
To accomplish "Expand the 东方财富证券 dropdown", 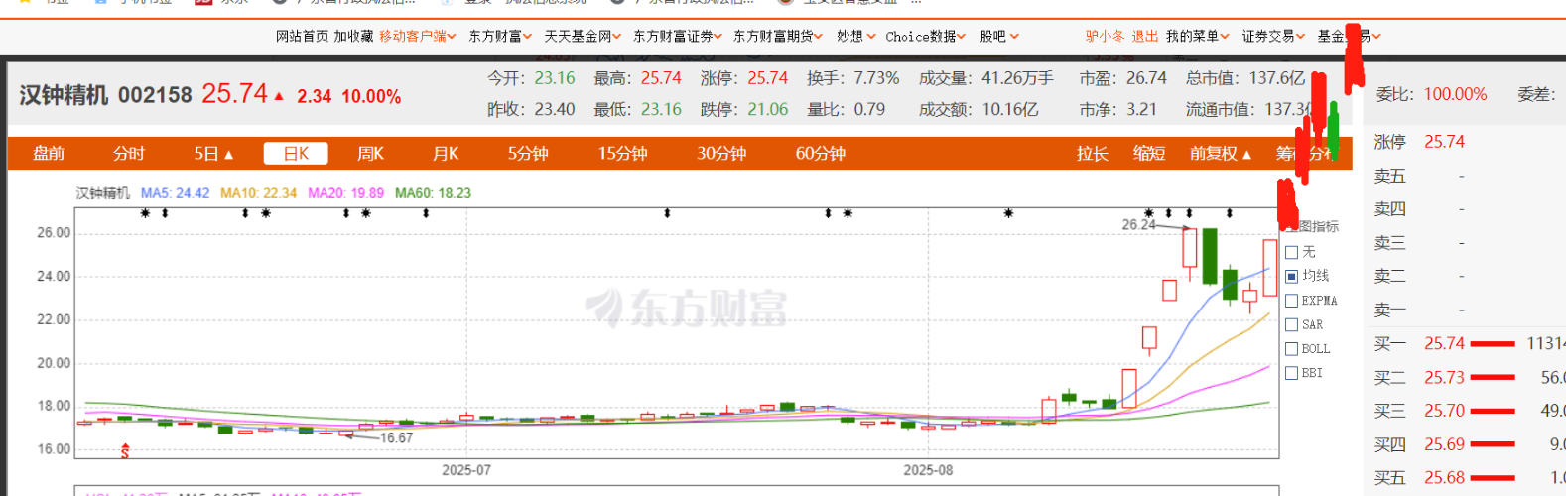I will 678,36.
